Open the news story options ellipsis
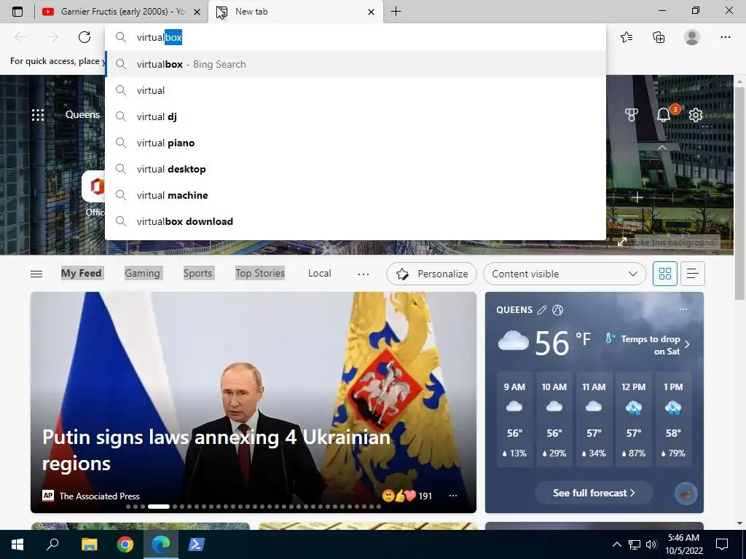This screenshot has width=746, height=559. click(x=453, y=496)
